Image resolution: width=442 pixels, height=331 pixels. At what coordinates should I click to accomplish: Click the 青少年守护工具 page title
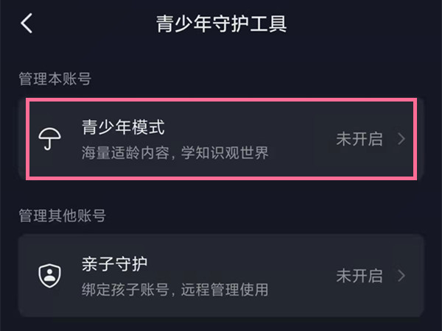221,24
